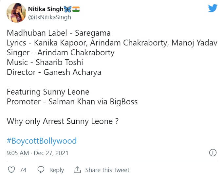224x177 pixels.
Task: Select the Share this Tweet label
Action: (x=107, y=170)
